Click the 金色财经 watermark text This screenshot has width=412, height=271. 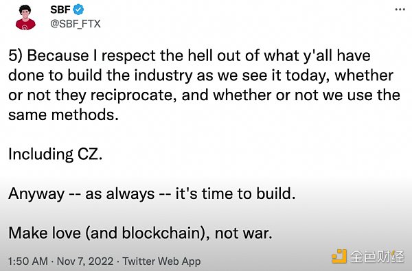(x=377, y=257)
